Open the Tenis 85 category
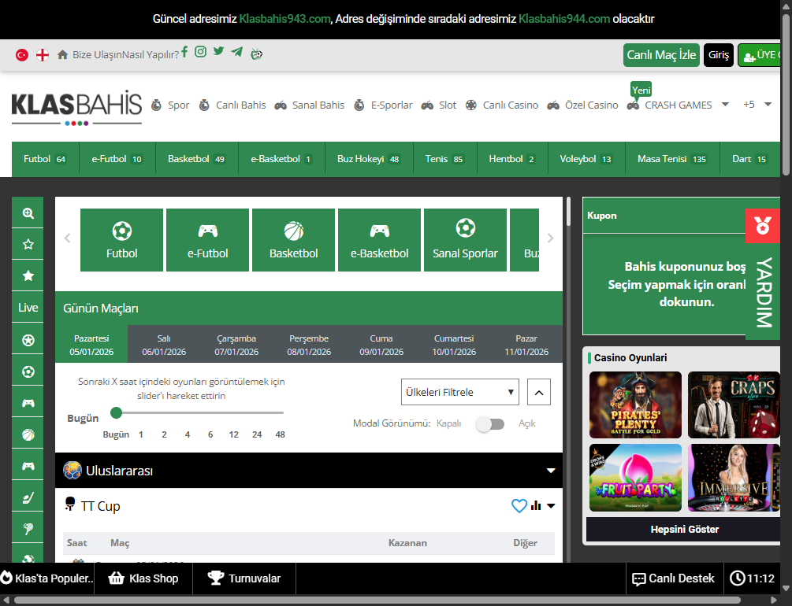Image resolution: width=792 pixels, height=606 pixels. point(444,159)
